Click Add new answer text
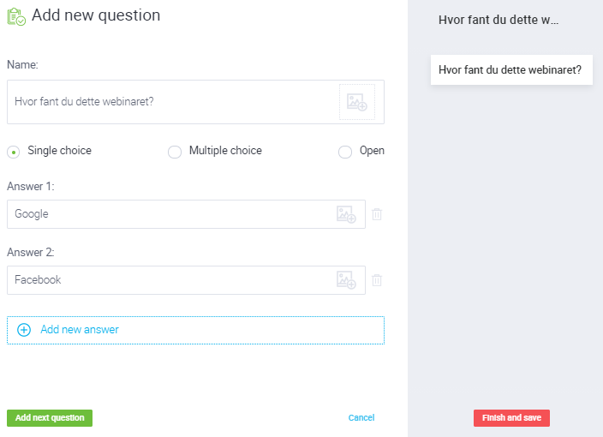The image size is (603, 437). 80,330
